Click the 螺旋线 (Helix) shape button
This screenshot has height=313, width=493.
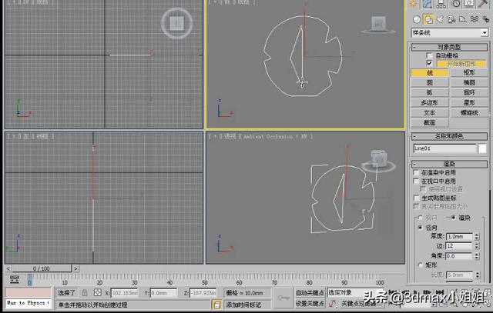pos(469,113)
